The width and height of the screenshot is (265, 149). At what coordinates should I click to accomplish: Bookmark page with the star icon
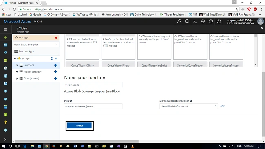(x=236, y=9)
